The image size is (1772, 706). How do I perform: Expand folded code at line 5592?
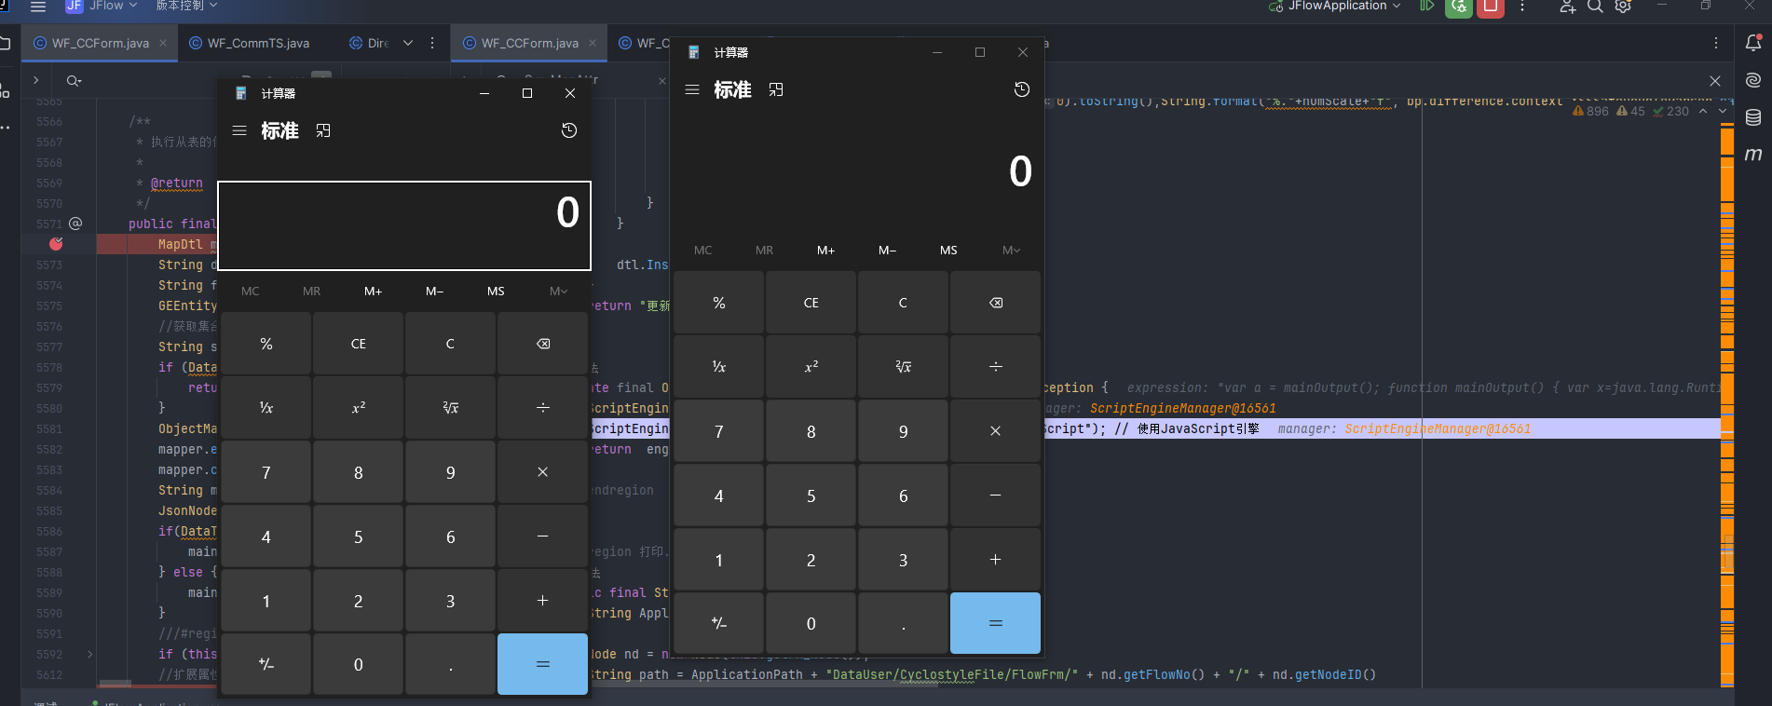click(x=89, y=654)
